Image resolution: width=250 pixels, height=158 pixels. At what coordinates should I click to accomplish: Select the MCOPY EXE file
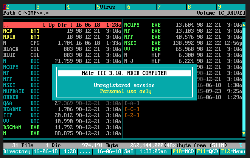click(x=183, y=25)
